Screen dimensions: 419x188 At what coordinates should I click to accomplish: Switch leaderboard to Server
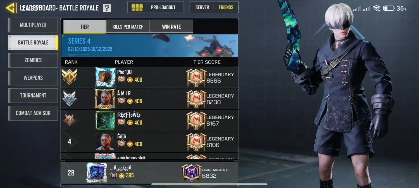click(x=202, y=8)
